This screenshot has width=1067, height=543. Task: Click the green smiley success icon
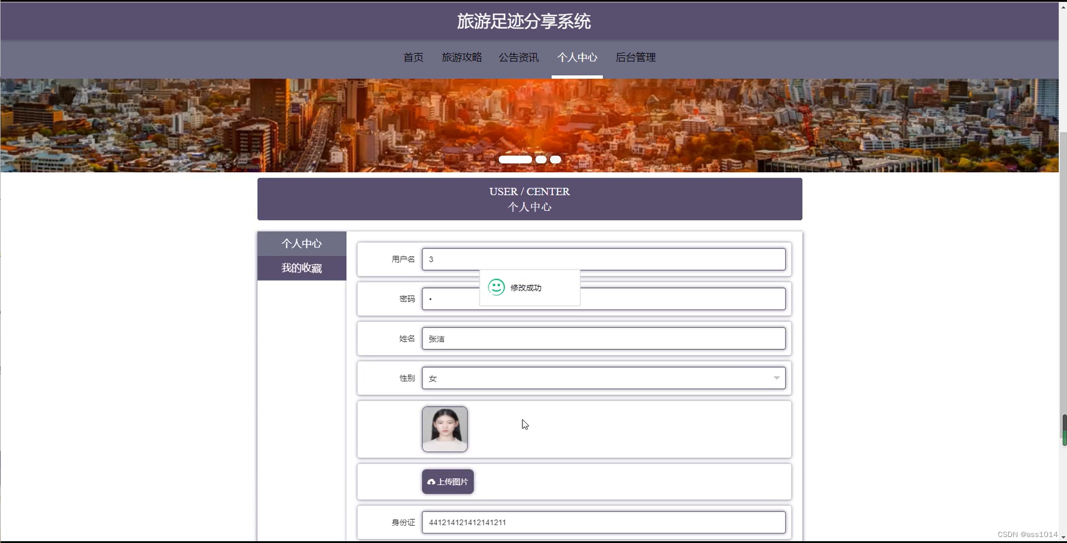click(x=496, y=287)
